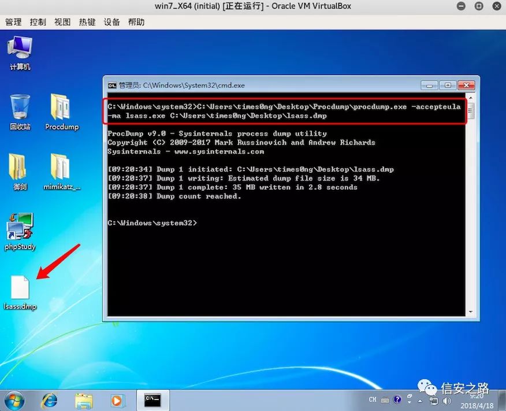Viewport: 506px width, 411px height.
Task: Click the CH language indicator in tray
Action: click(x=373, y=399)
